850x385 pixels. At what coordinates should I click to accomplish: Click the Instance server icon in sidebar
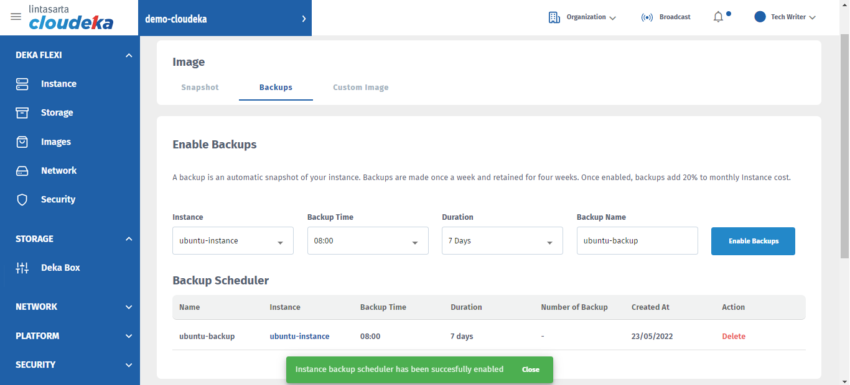point(22,84)
